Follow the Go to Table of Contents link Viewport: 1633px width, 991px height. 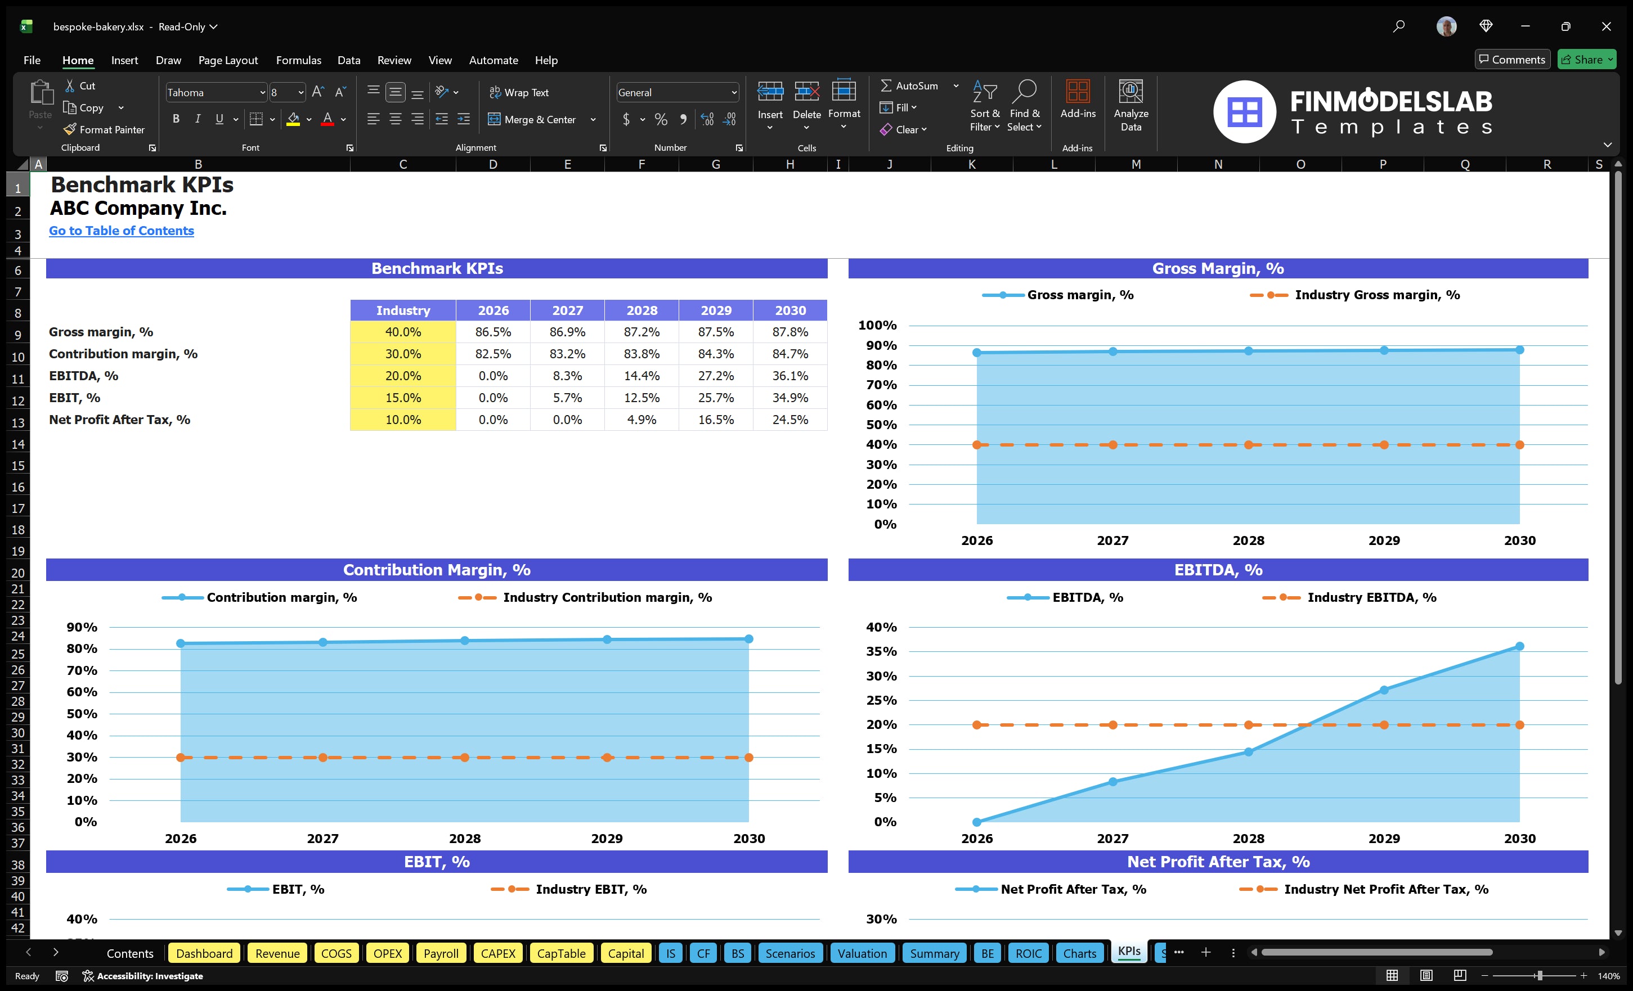[122, 231]
